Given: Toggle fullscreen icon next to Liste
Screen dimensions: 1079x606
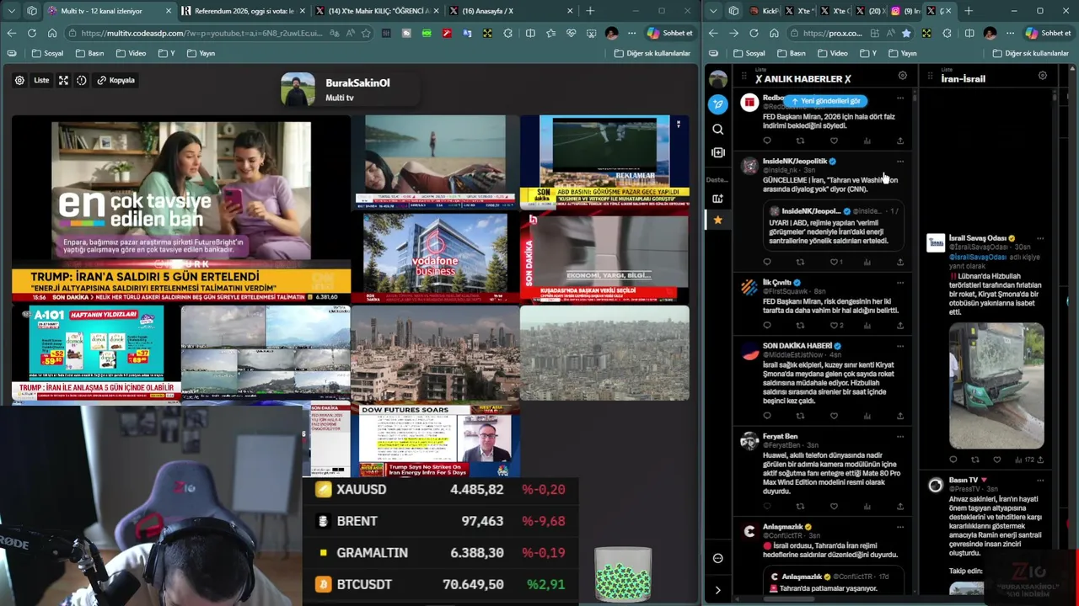Looking at the screenshot, I should tap(63, 81).
